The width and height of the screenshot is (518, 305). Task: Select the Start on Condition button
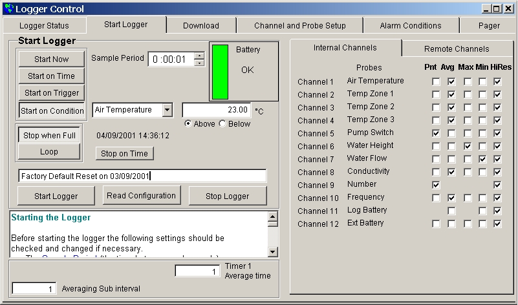(x=52, y=110)
